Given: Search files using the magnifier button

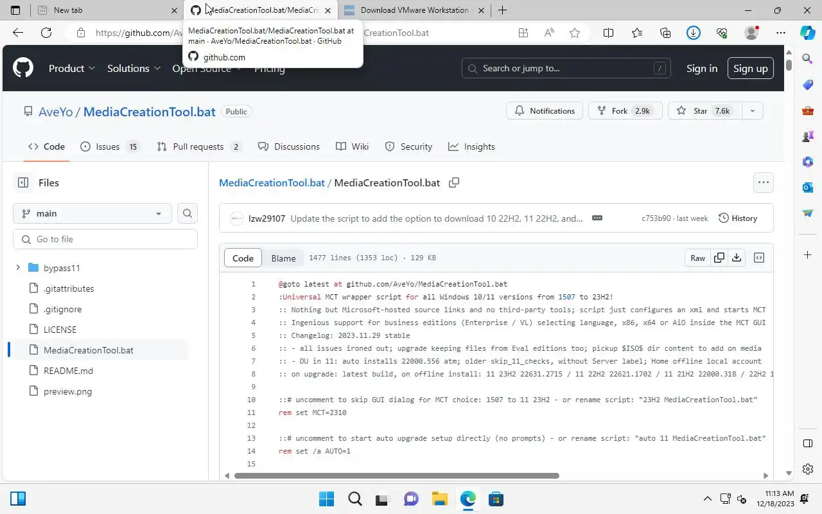Looking at the screenshot, I should (188, 213).
